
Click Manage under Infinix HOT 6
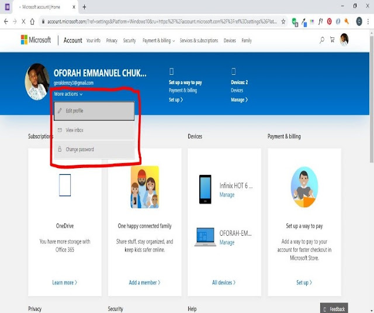point(227,195)
